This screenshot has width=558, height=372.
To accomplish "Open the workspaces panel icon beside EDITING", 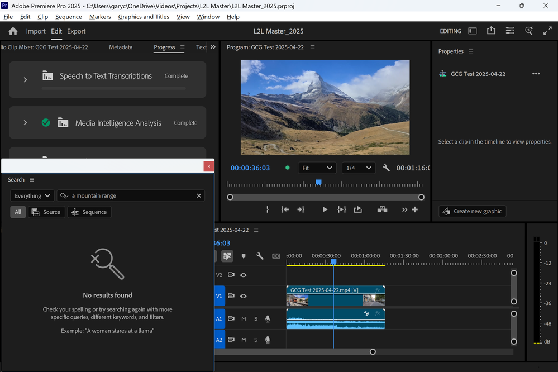I will pos(473,31).
